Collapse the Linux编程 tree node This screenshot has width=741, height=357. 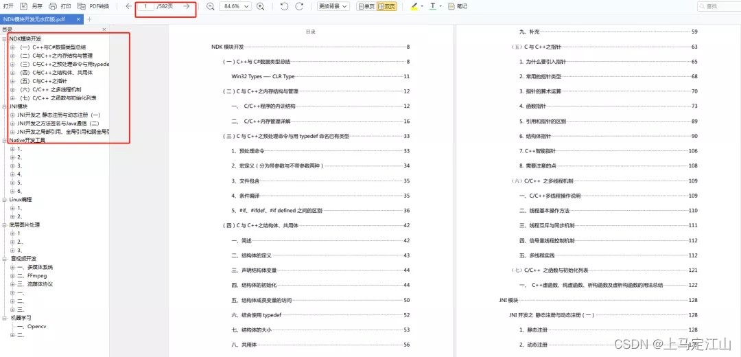[x=4, y=200]
